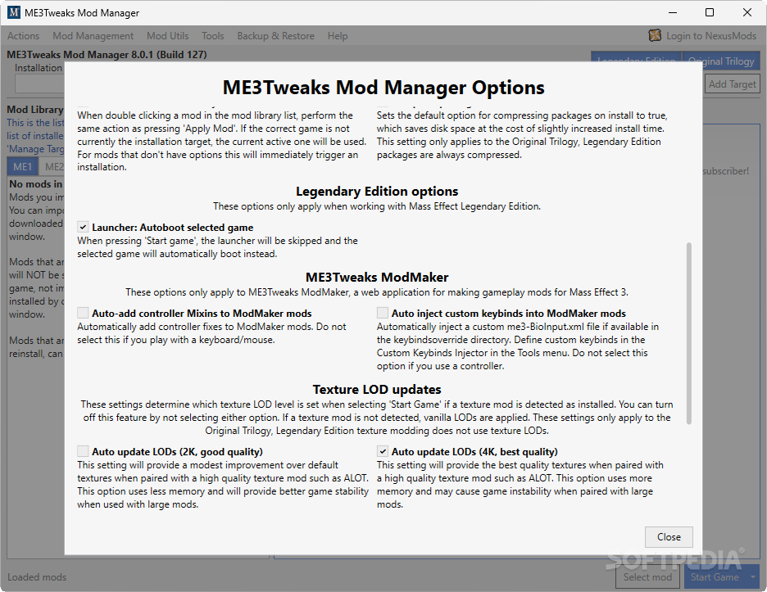The width and height of the screenshot is (767, 592).
Task: Minimize the Mod Manager window
Action: (673, 13)
